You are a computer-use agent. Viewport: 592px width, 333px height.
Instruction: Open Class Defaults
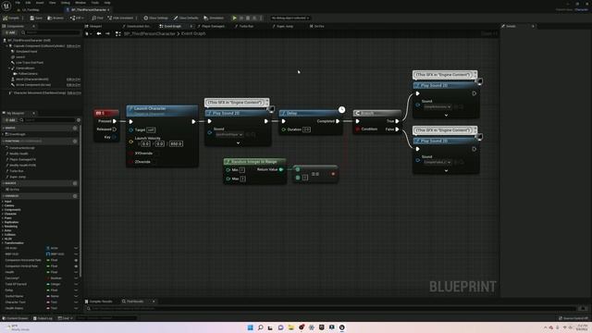point(186,18)
